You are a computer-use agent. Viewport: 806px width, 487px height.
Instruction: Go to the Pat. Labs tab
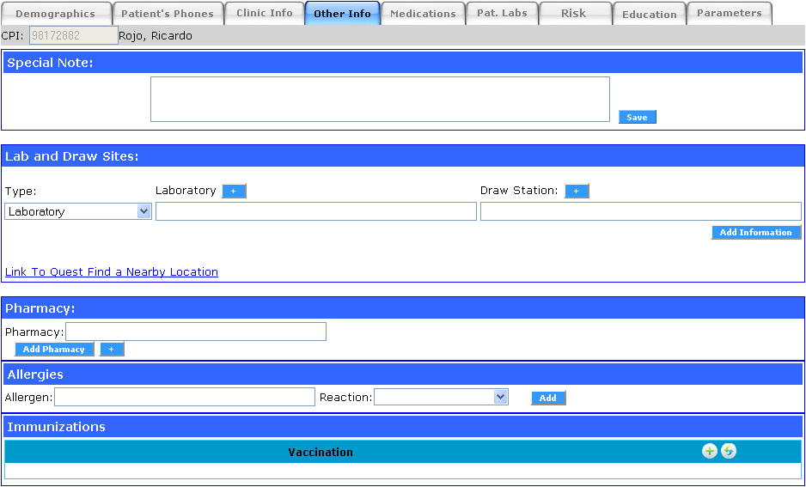tap(503, 14)
